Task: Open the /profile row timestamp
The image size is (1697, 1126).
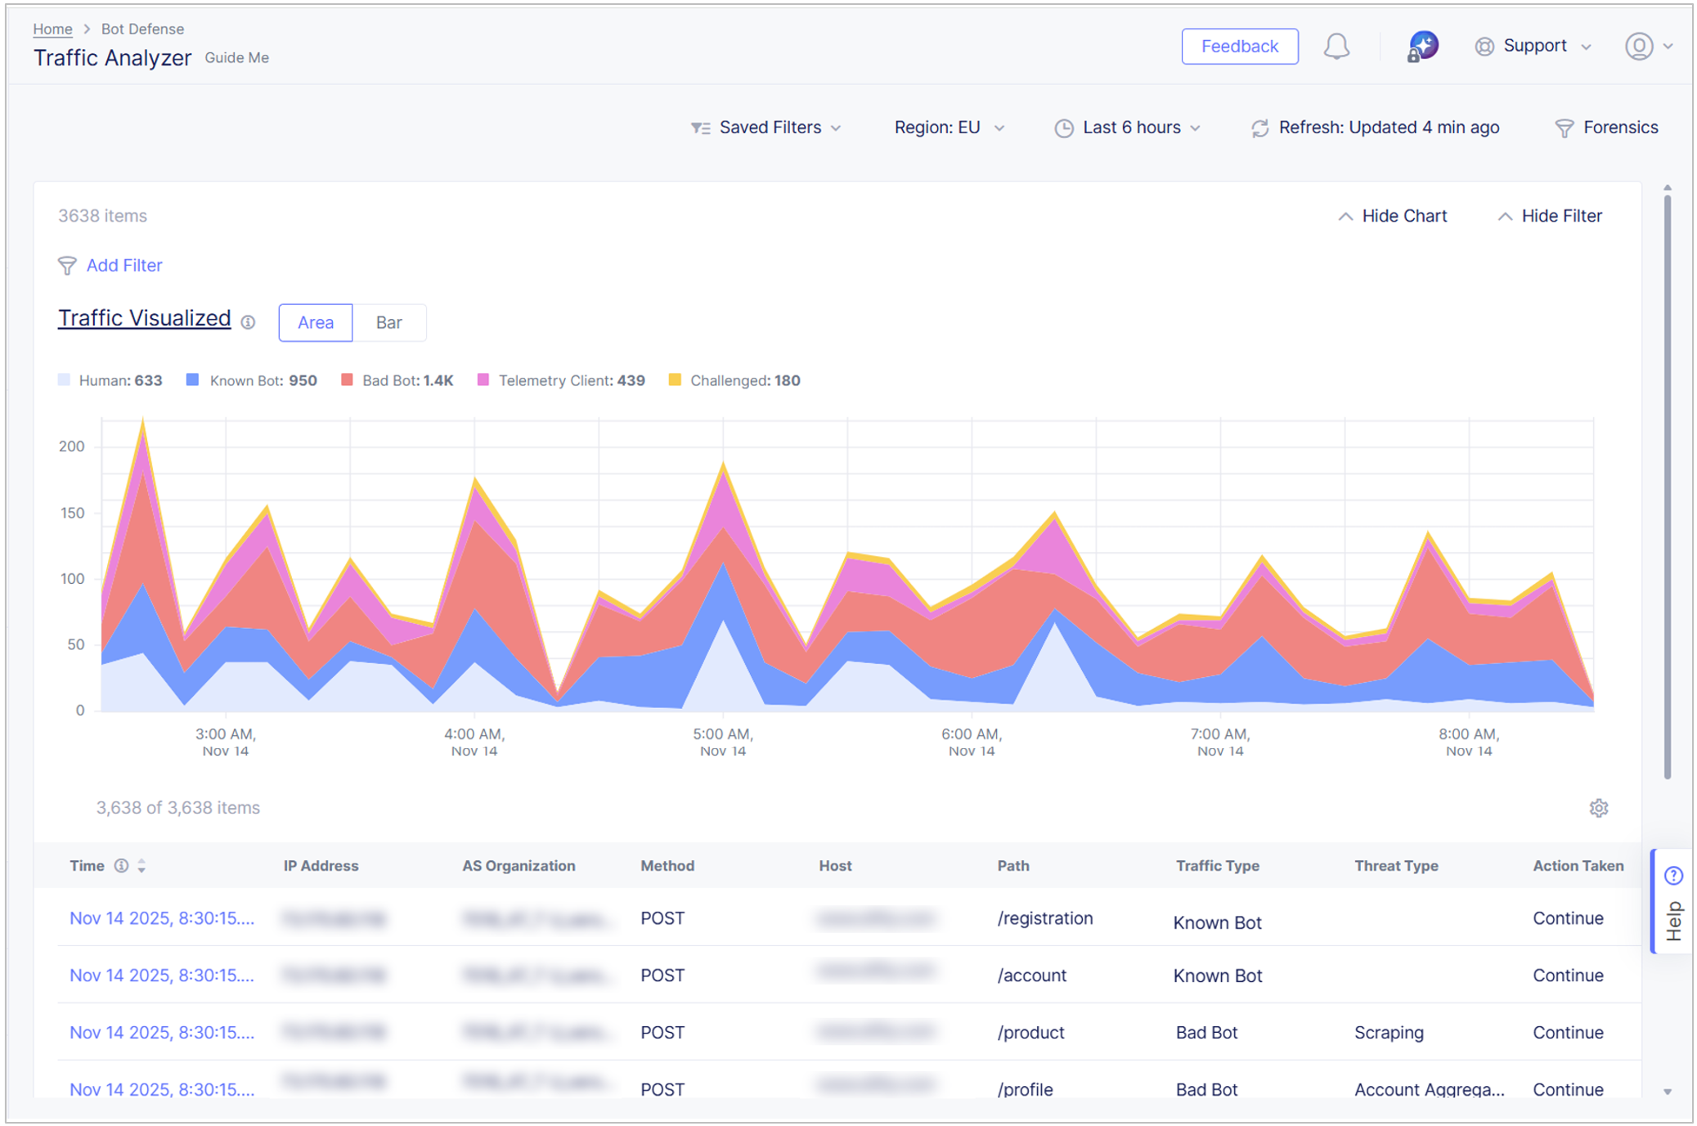Action: coord(161,1089)
